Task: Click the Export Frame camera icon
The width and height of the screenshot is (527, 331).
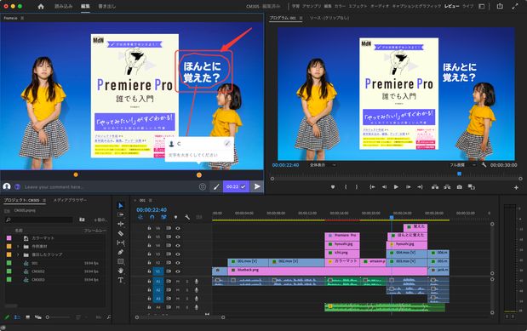Action: pyautogui.click(x=460, y=187)
